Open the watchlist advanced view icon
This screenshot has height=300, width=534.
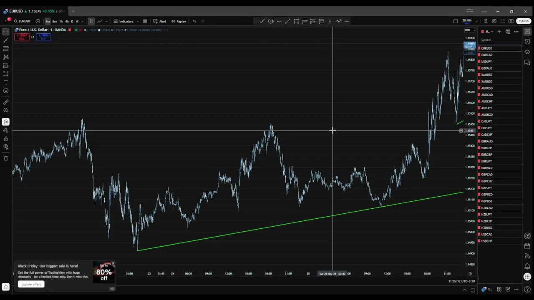coord(508,32)
